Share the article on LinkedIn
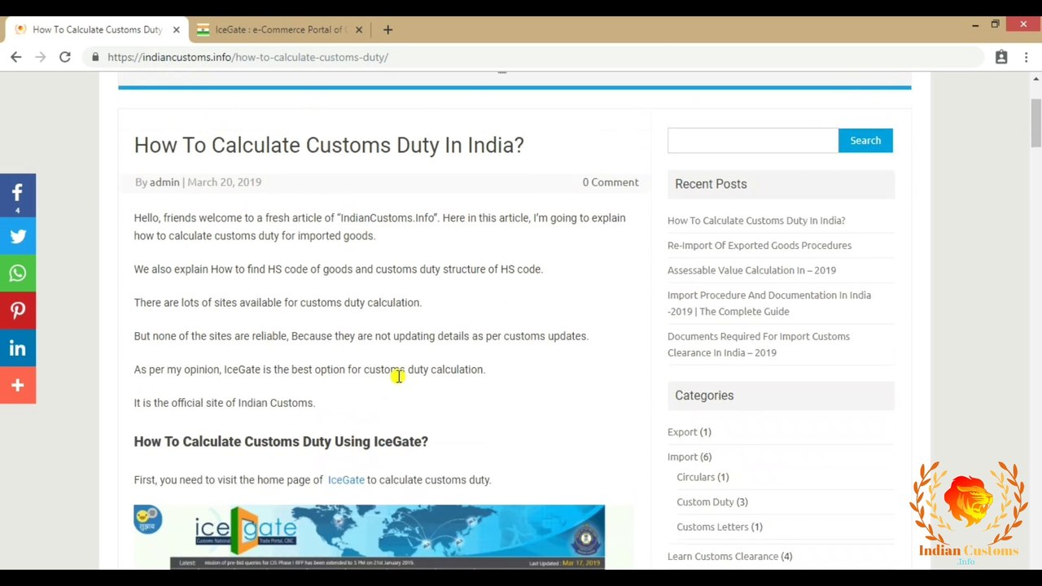1042x586 pixels. 18,348
